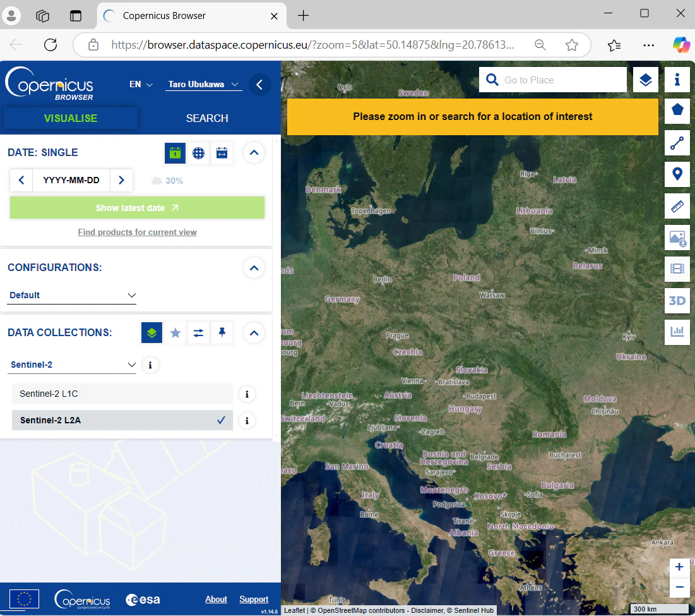Collapse the Configurations section
This screenshot has height=616, width=695.
click(x=254, y=268)
